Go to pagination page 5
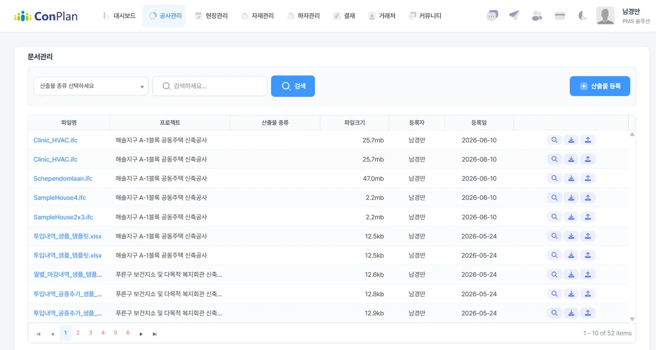656x350 pixels. pyautogui.click(x=115, y=333)
